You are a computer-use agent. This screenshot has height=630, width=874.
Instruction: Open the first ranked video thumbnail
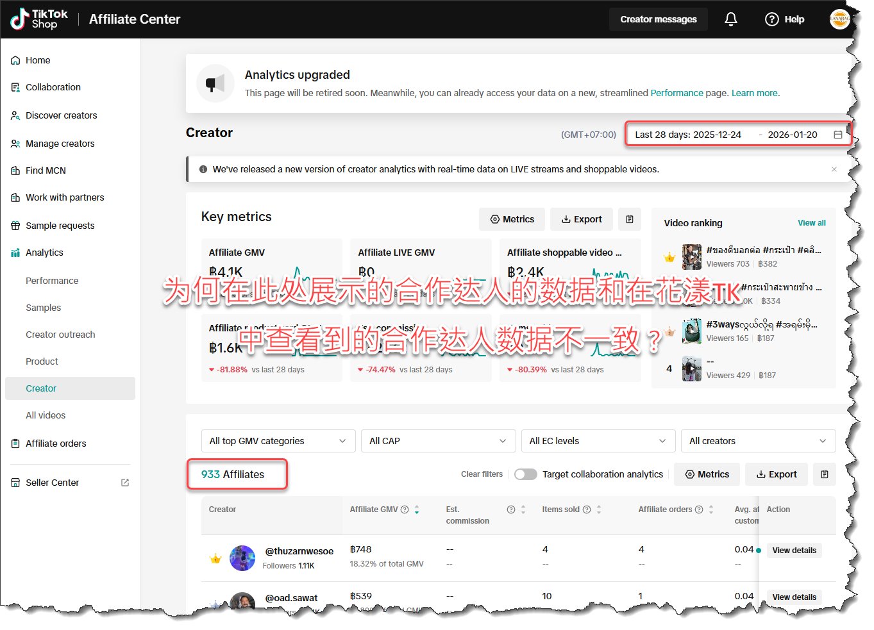(x=691, y=256)
